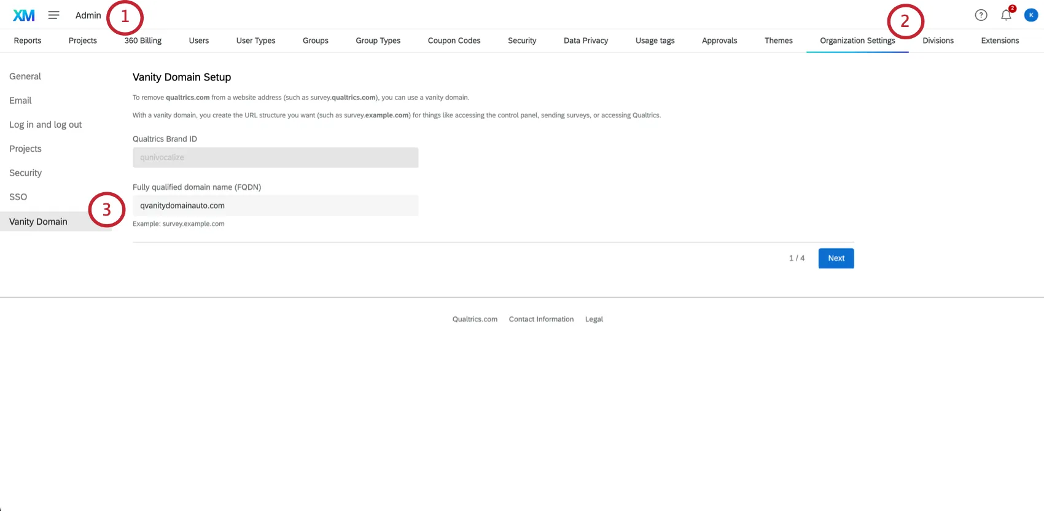Open the 360 Billing tab
Viewport: 1044px width, 511px height.
pyautogui.click(x=143, y=41)
